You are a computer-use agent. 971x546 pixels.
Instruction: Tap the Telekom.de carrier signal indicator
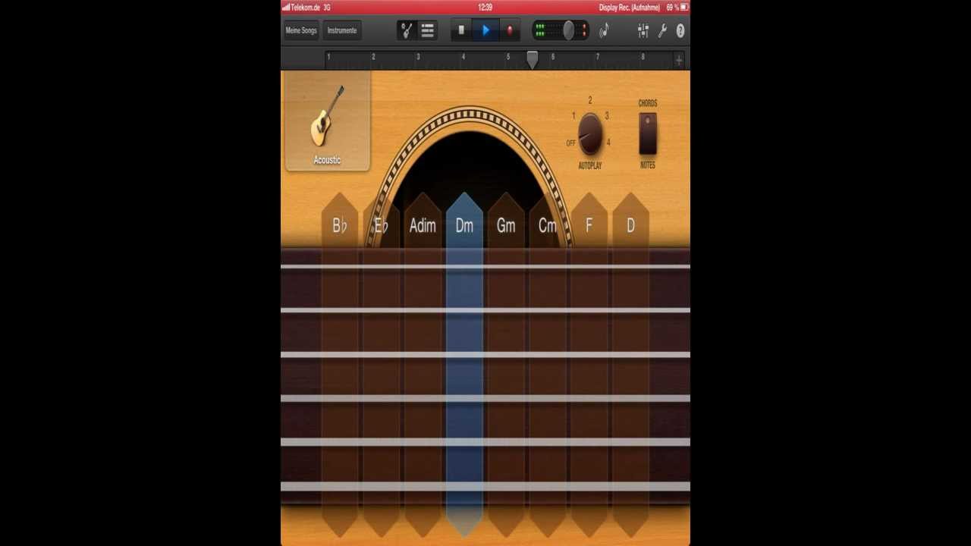[x=300, y=7]
